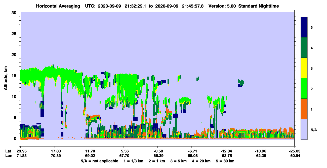This screenshot has height=168, width=327.
Task: Click the 'Lat' row label
Action: point(8,151)
